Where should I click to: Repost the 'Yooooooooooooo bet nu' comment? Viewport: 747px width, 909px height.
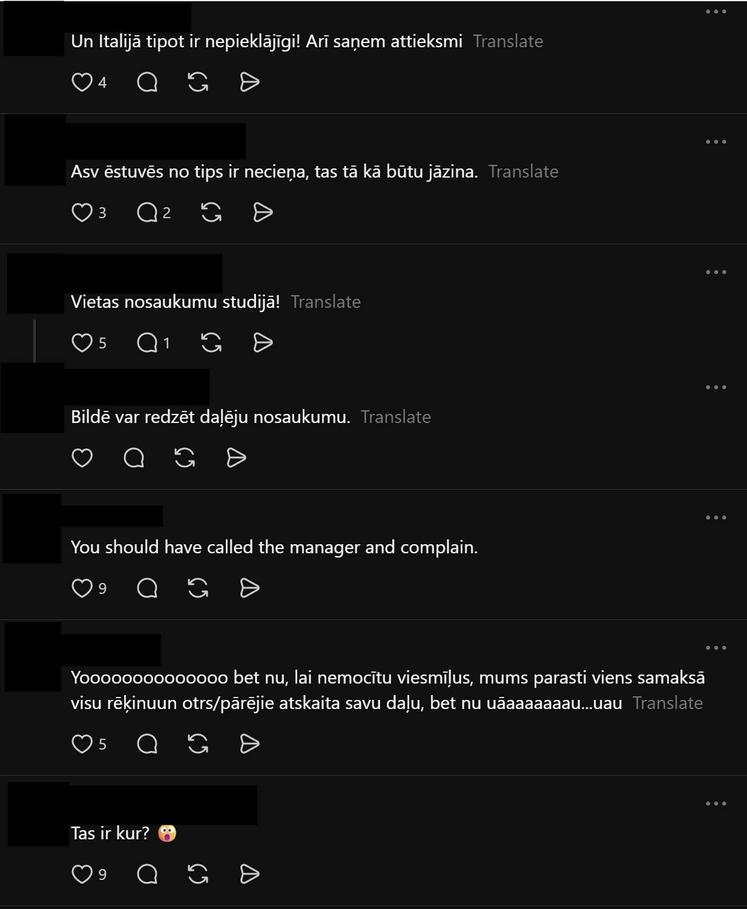tap(198, 744)
